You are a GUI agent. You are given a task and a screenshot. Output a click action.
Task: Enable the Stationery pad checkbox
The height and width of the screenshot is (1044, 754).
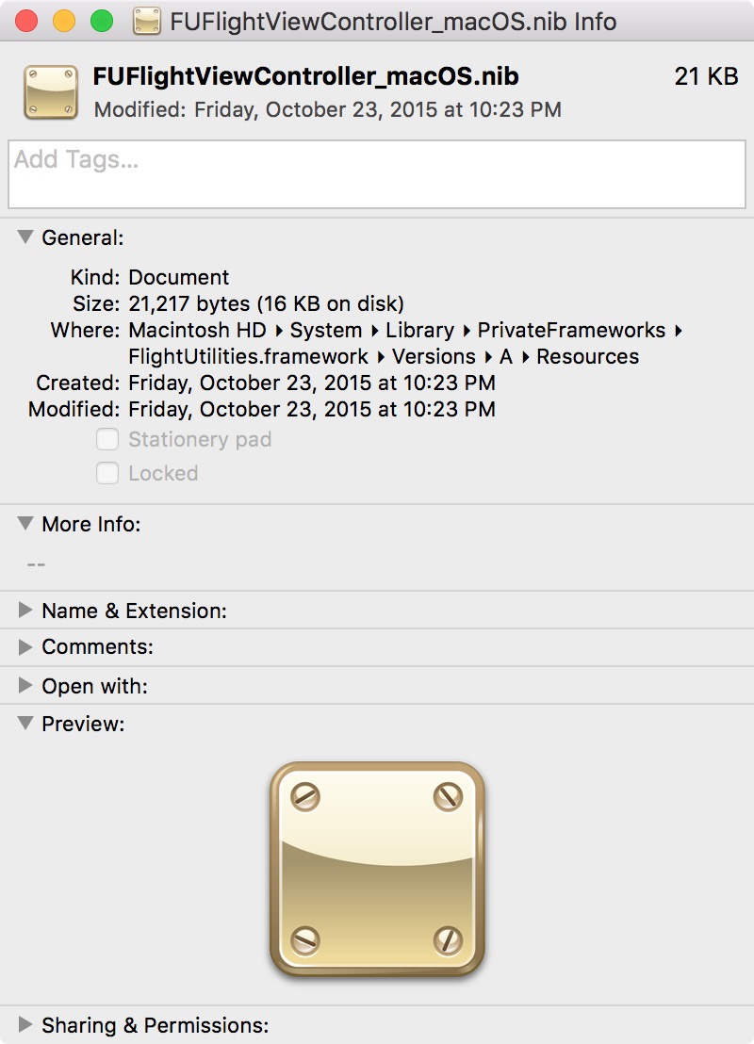tap(107, 439)
